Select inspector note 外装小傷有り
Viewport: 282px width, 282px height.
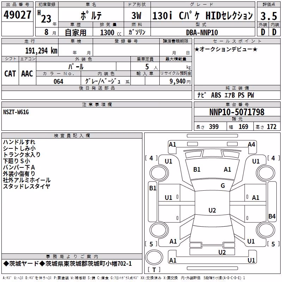coord(19,173)
